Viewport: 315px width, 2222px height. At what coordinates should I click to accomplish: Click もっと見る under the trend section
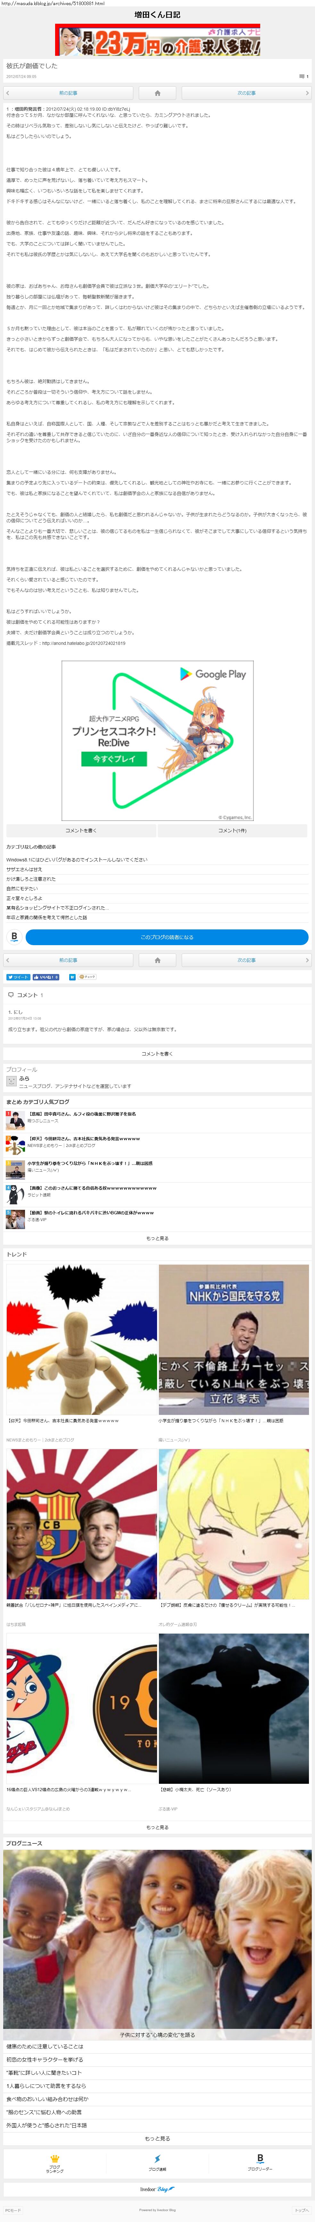[158, 1827]
